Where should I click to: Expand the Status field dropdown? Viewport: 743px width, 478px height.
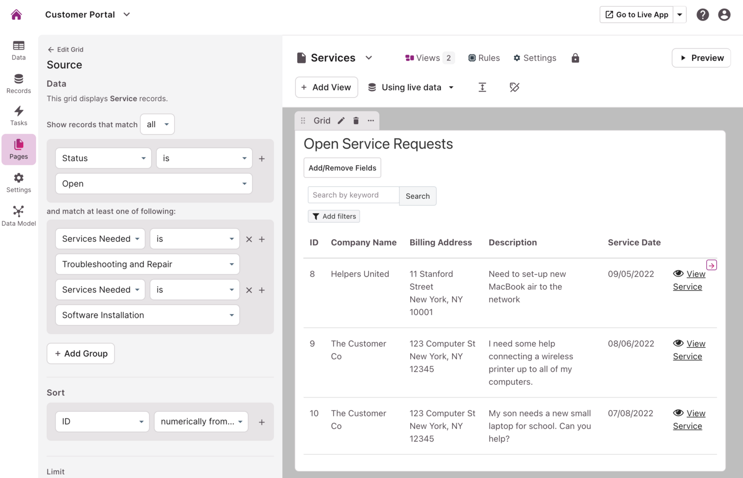tap(103, 159)
